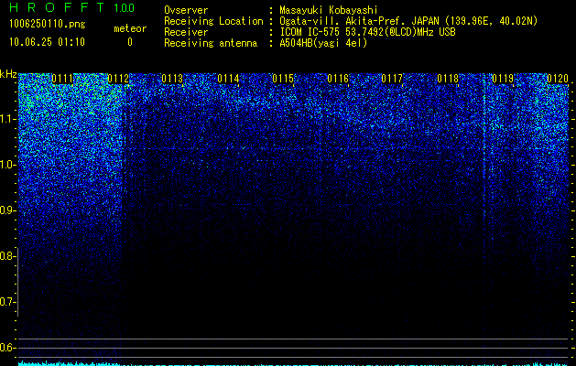Click the 0111 time marker

pyautogui.click(x=62, y=79)
